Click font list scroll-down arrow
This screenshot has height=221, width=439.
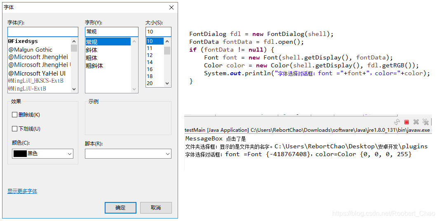coord(74,89)
